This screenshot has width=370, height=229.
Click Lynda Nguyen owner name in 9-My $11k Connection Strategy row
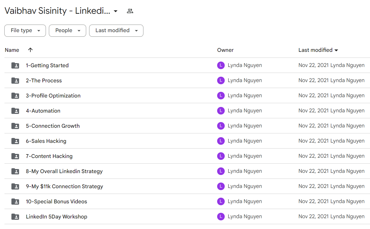coord(245,186)
